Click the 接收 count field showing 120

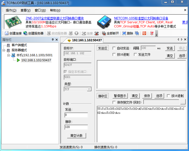(x=76, y=127)
